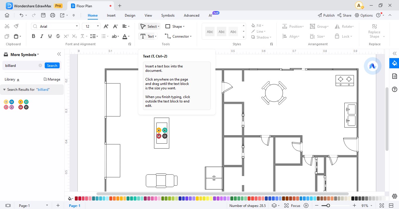Select the Text tool

pos(148,36)
